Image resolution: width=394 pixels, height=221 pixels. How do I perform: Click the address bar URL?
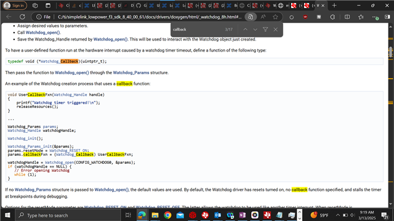coord(150,17)
